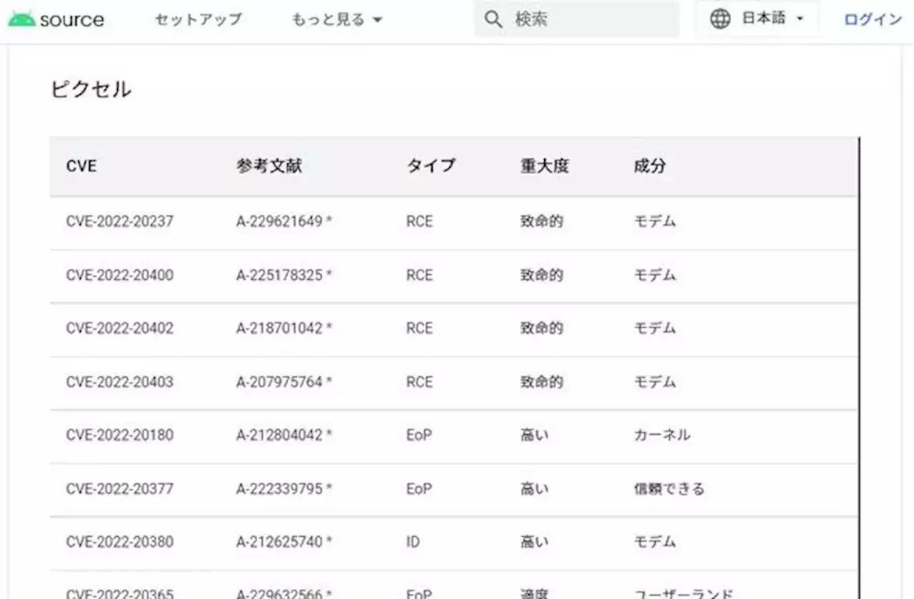Click the ピクセル heading
Viewport: 914px width, 599px height.
[91, 89]
